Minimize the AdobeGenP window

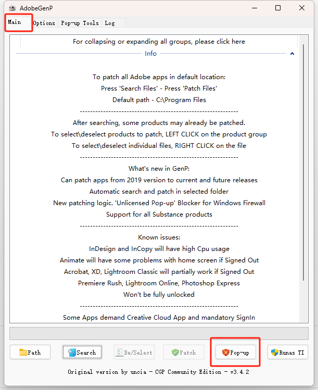click(255, 8)
